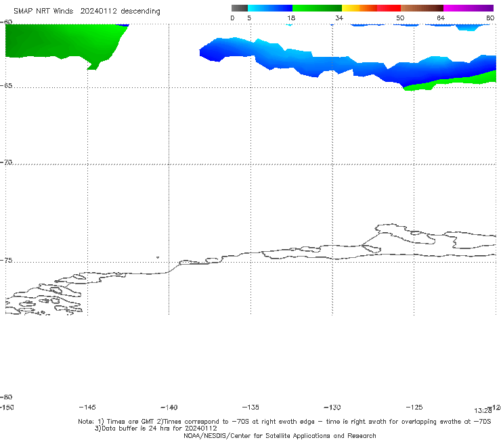Click the swath time stamp '13:28'
The width and height of the screenshot is (501, 440).
(x=483, y=411)
